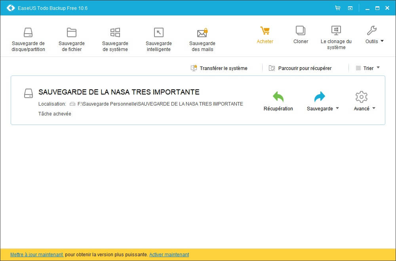Click the orange Acheter cart icon
Viewport: 396px width, 261px height.
pyautogui.click(x=265, y=31)
